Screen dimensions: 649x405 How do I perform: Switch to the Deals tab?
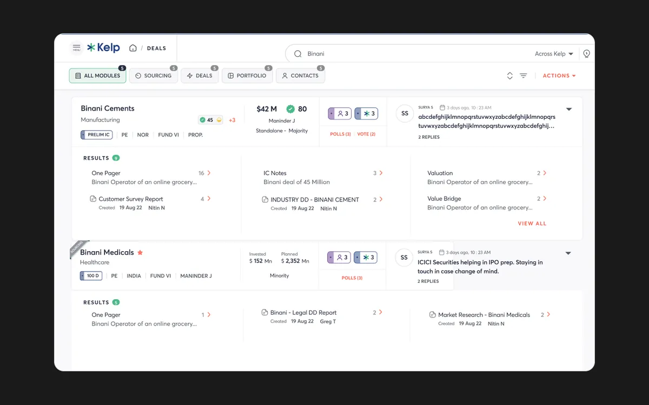200,76
